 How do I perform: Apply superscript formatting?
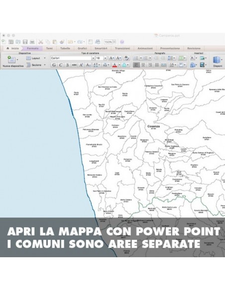81,65
